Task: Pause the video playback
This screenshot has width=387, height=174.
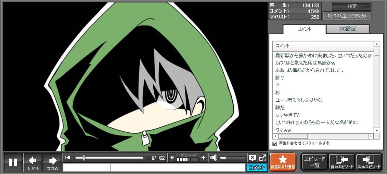Action: pyautogui.click(x=13, y=162)
